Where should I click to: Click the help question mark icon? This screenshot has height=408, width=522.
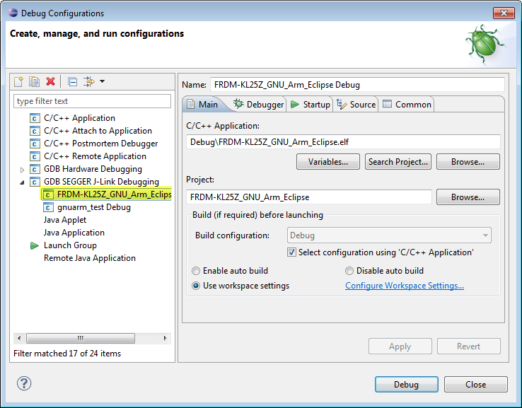(23, 384)
